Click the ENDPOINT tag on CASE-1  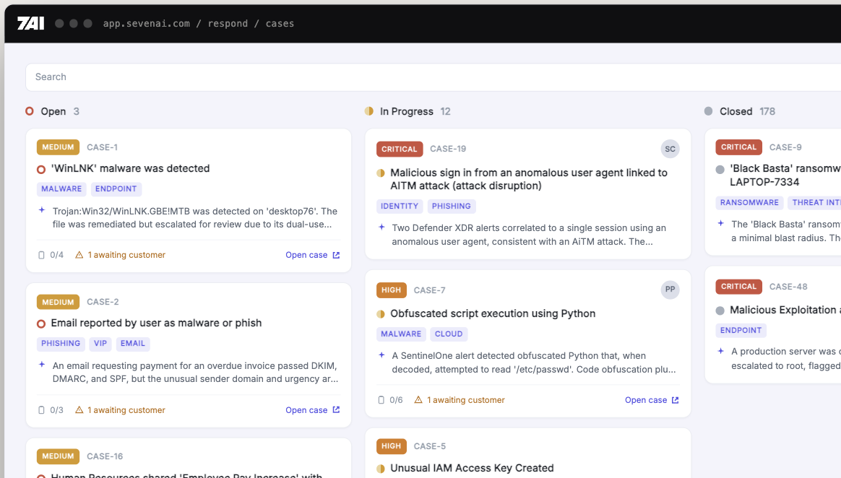tap(116, 188)
